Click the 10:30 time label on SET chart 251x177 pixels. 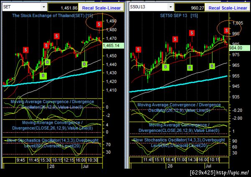coord(93,160)
